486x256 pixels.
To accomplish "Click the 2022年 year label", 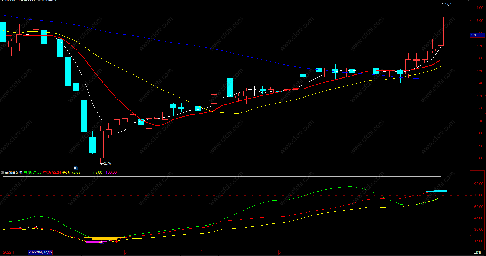I will tap(9, 252).
